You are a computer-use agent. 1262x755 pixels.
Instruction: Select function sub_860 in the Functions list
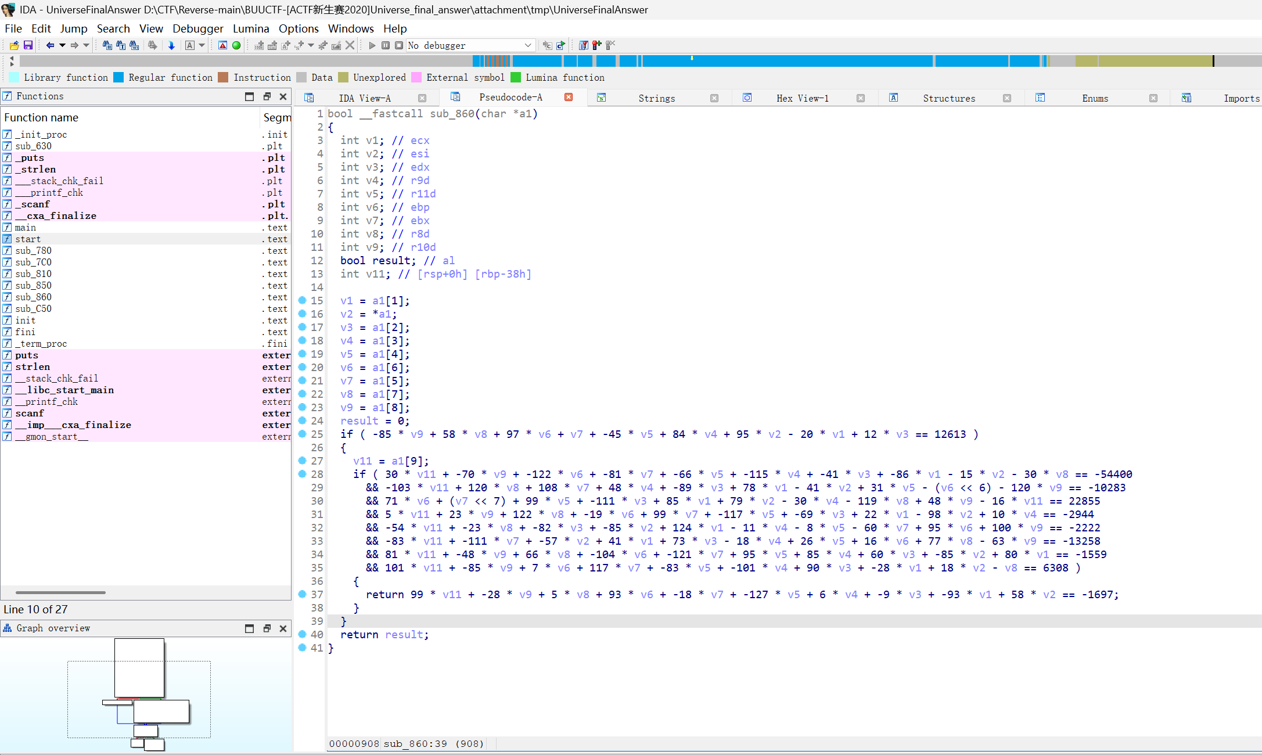(34, 297)
